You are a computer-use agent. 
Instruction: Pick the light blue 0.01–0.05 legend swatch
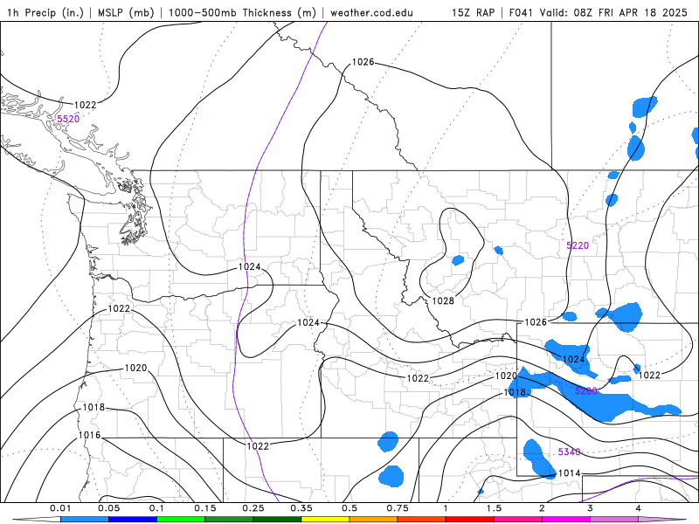[85, 519]
